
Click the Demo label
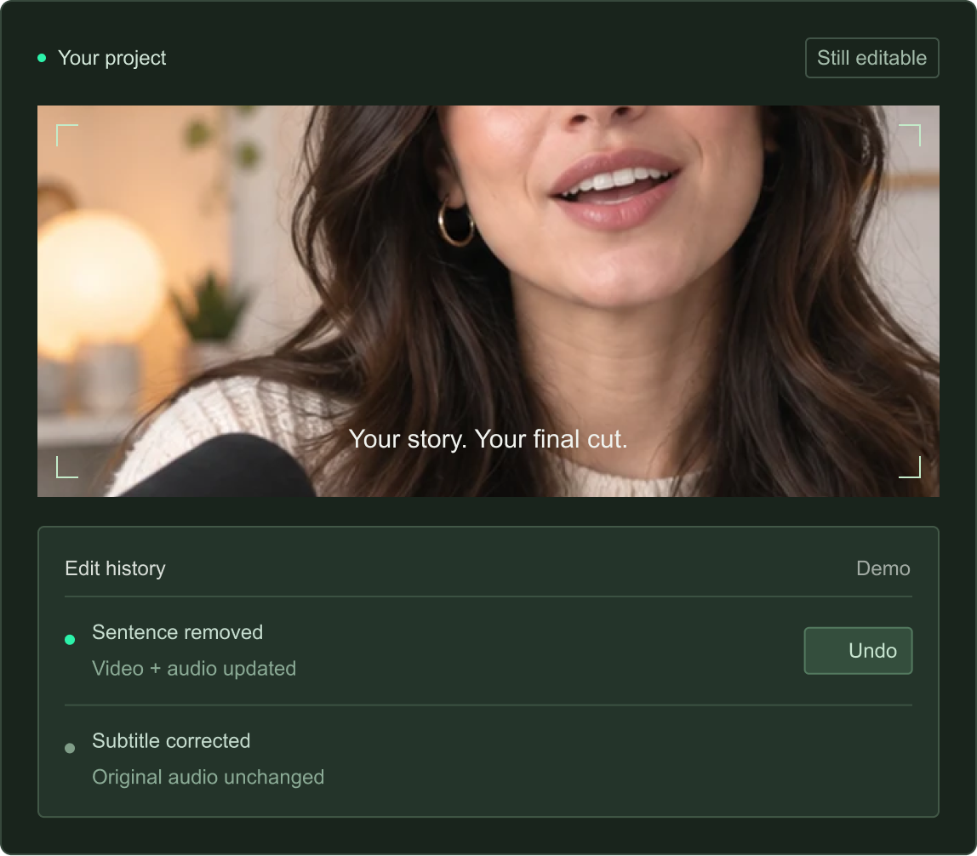(x=883, y=568)
